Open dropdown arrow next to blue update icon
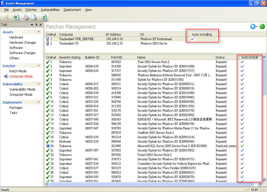Image resolution: width=267 pixels, height=192 pixels. (x=257, y=27)
